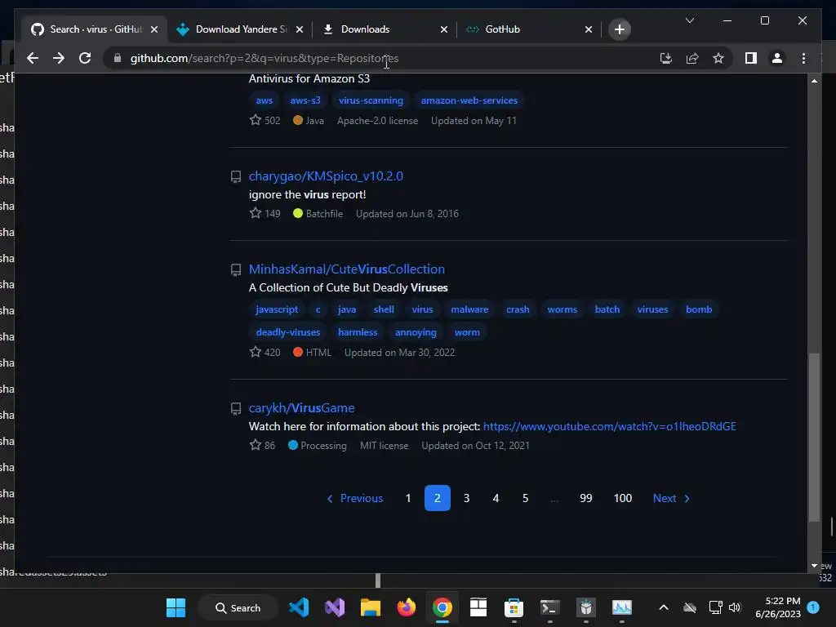Go to the Next results page

pyautogui.click(x=671, y=498)
